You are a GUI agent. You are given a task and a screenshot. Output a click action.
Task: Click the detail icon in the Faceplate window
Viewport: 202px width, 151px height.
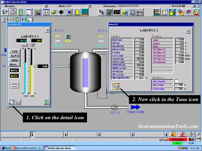[x=11, y=102]
